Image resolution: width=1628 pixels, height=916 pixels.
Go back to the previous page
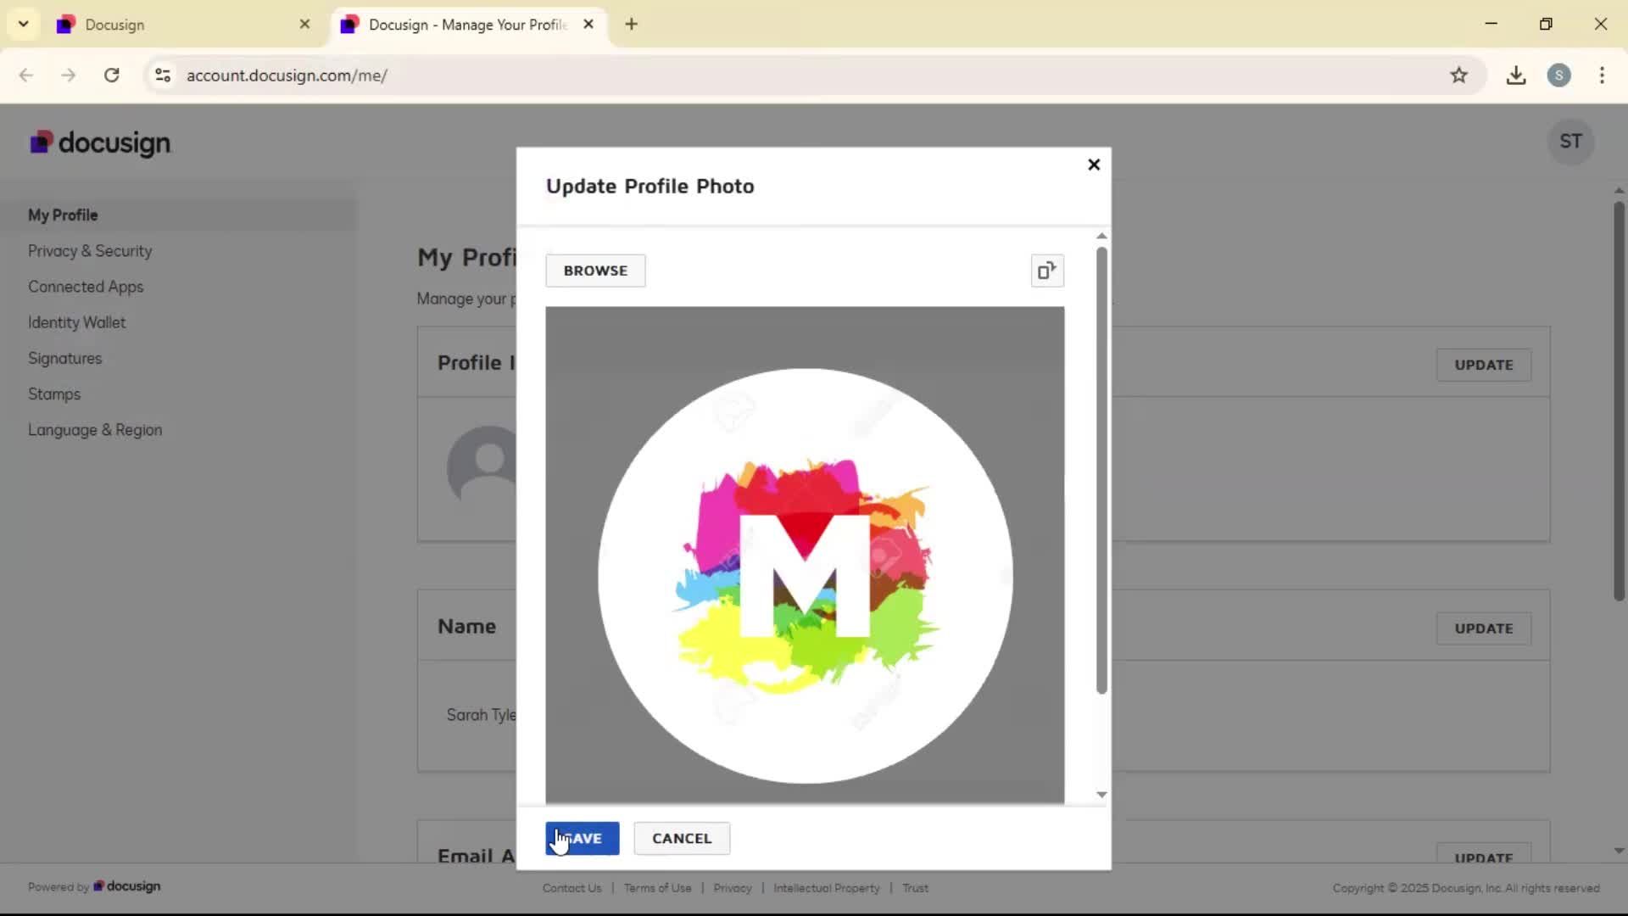point(26,75)
